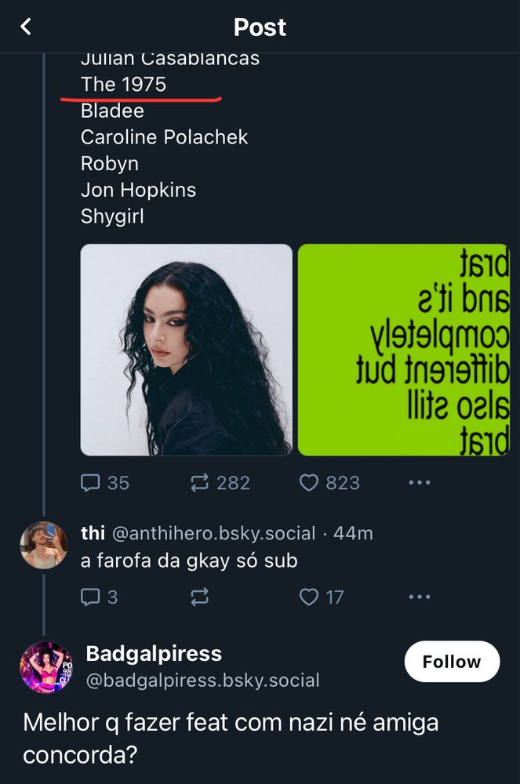Repost thi's reply
The height and width of the screenshot is (784, 520).
click(200, 597)
